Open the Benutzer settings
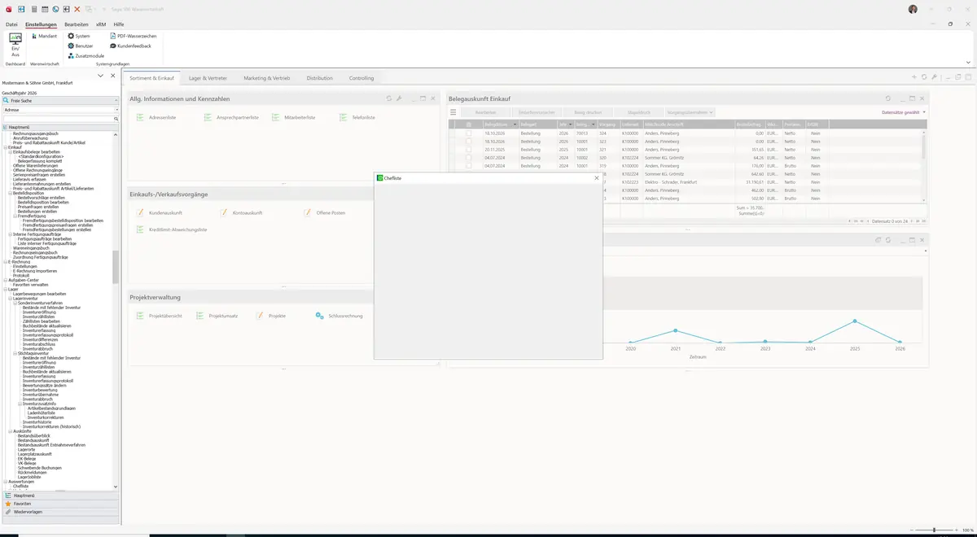Image resolution: width=977 pixels, height=537 pixels. coord(81,46)
